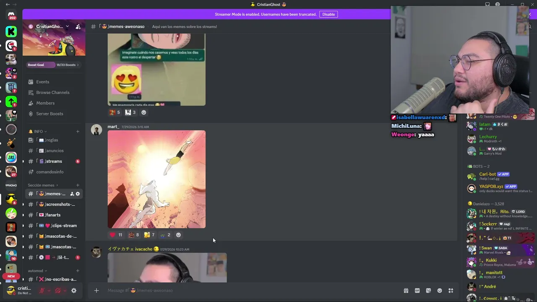
Task: Open Lechurry in member list
Action: click(x=501, y=138)
